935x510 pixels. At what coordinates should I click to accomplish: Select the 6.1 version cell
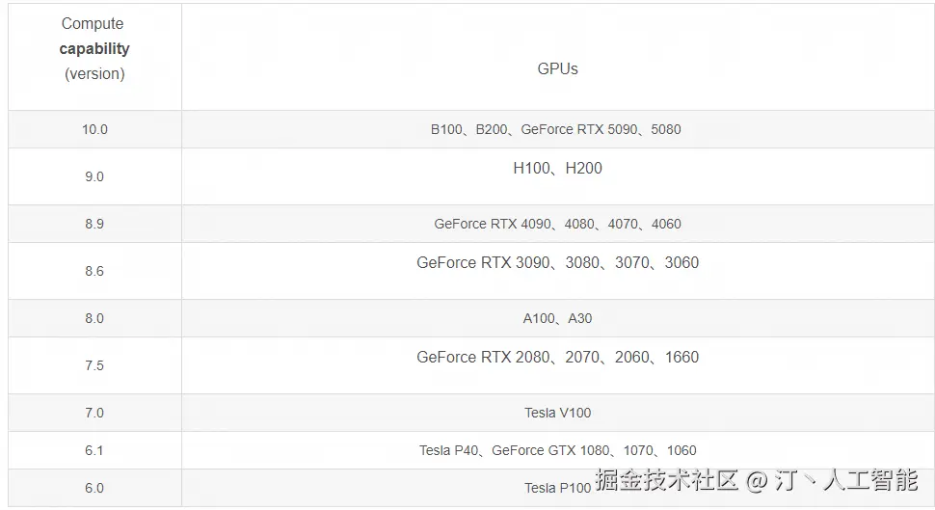coord(94,450)
